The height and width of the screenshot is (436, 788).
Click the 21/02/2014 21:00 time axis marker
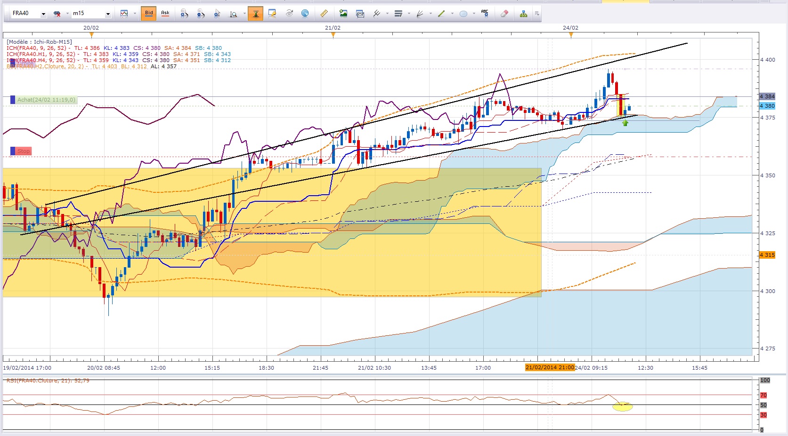pos(550,367)
